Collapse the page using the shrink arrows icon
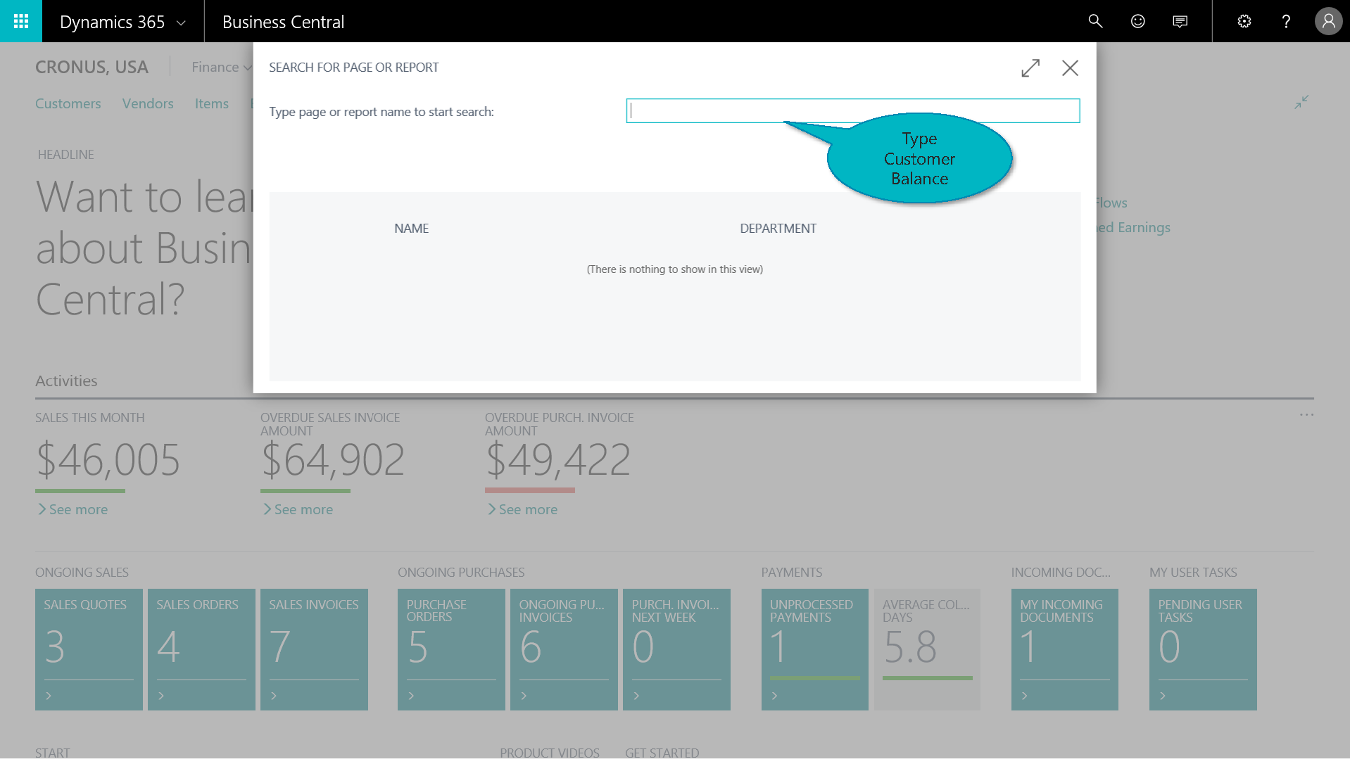Screen dimensions: 1350x759 [1301, 102]
